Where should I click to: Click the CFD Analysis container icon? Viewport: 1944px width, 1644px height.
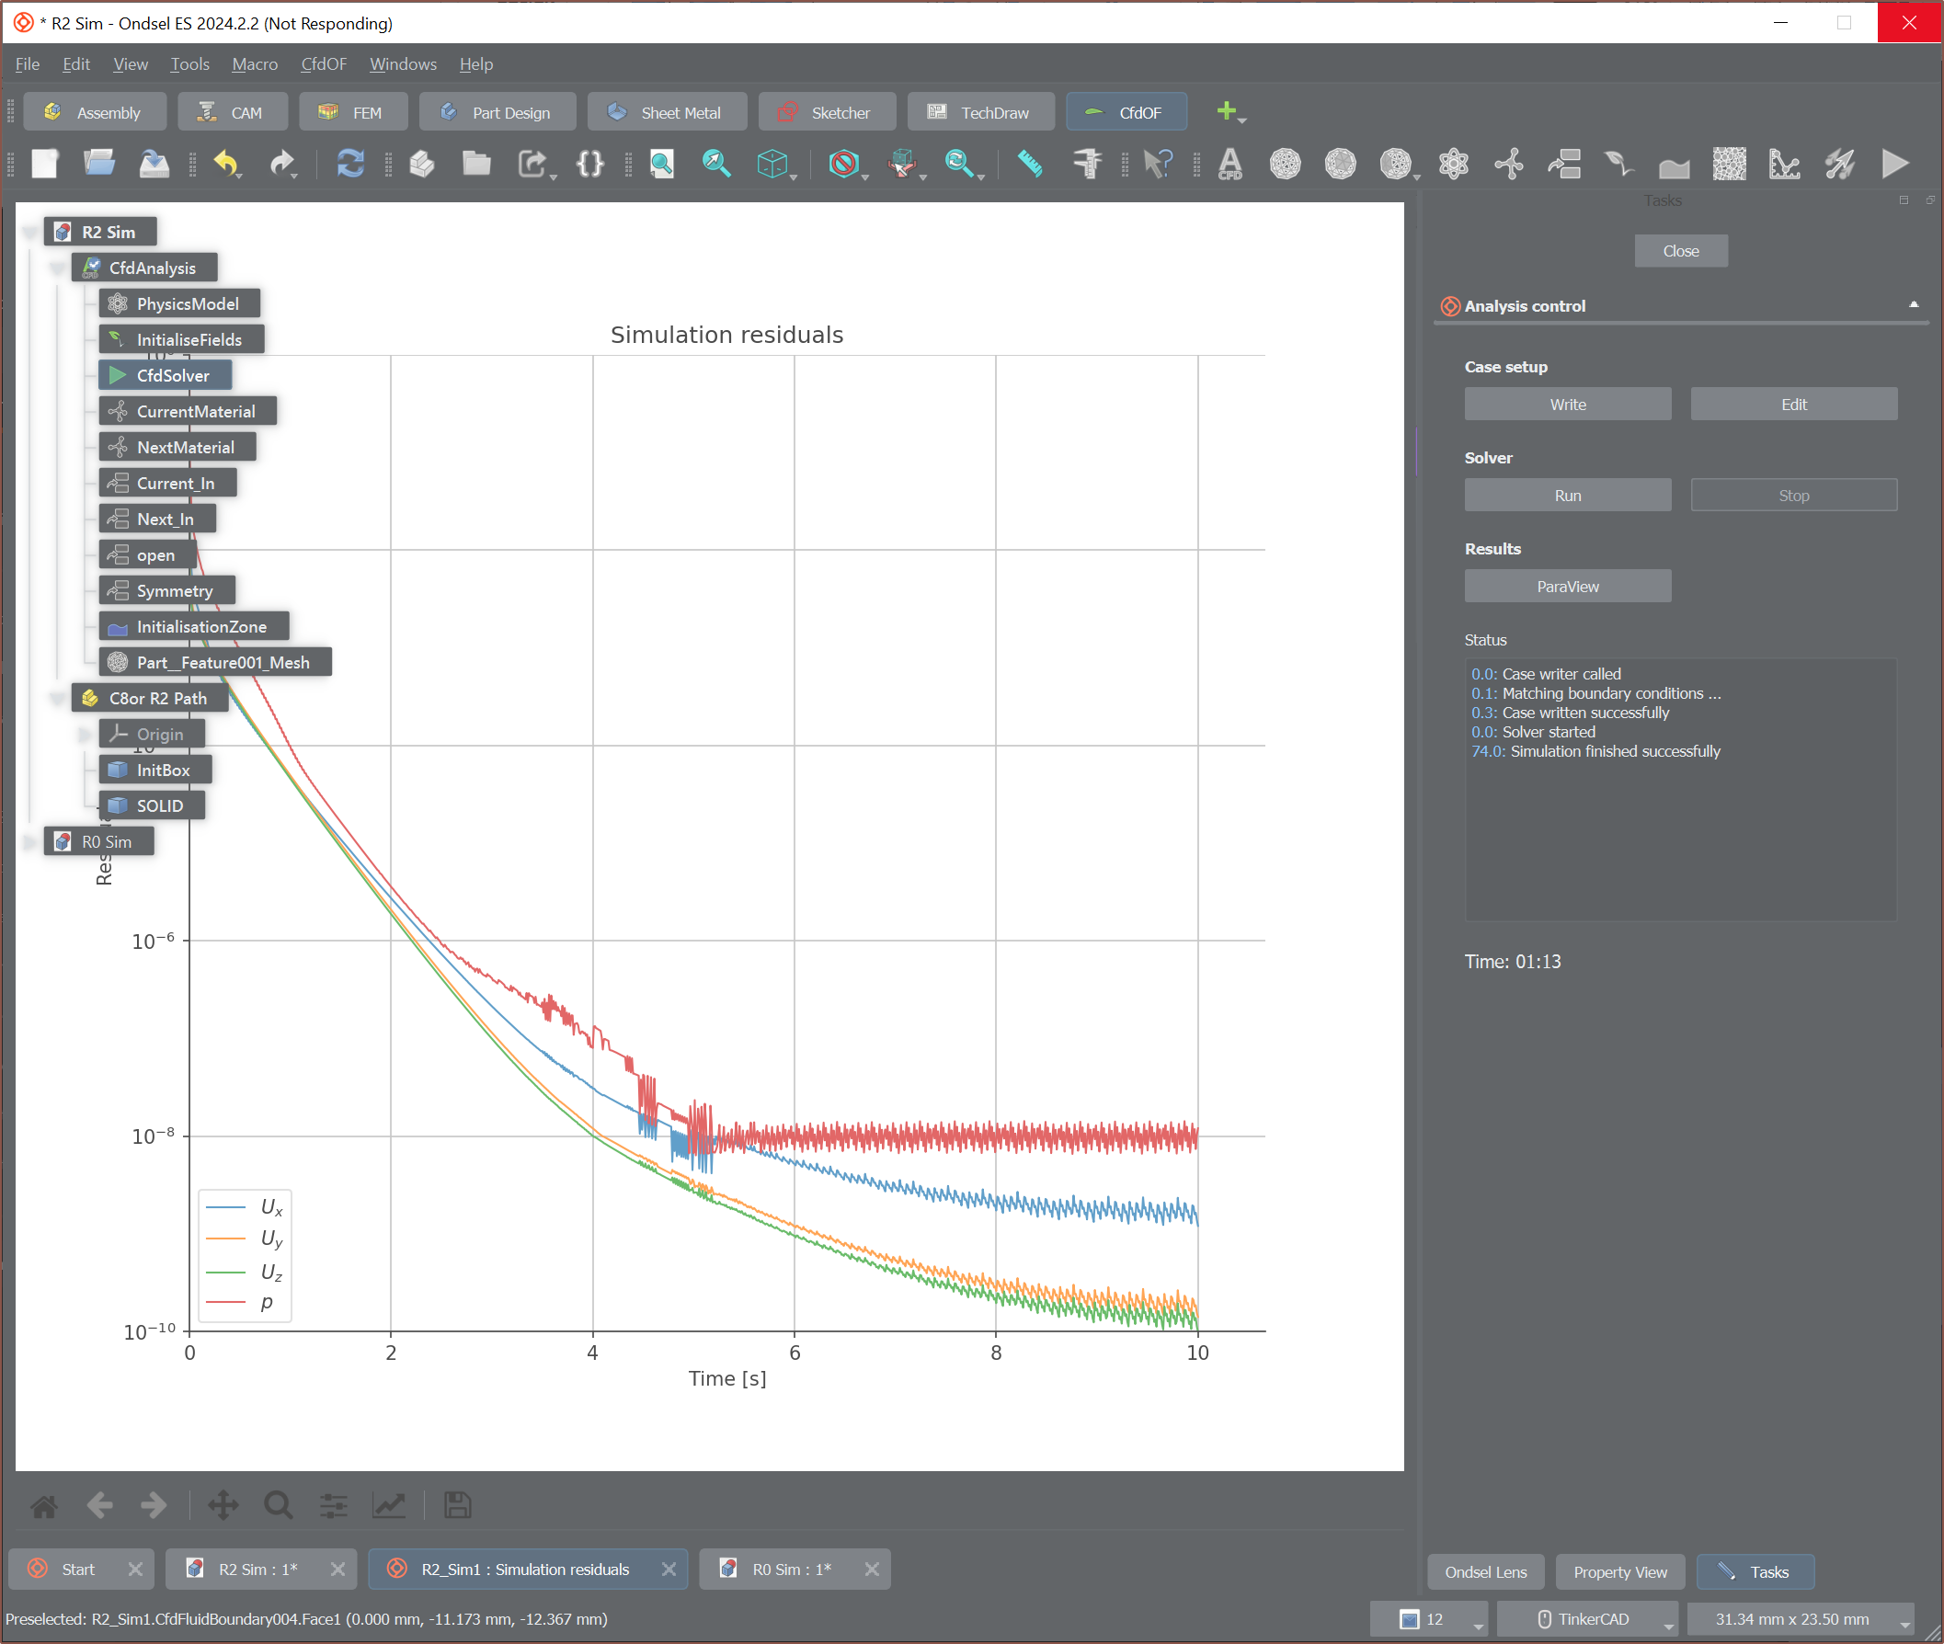[x=1230, y=164]
